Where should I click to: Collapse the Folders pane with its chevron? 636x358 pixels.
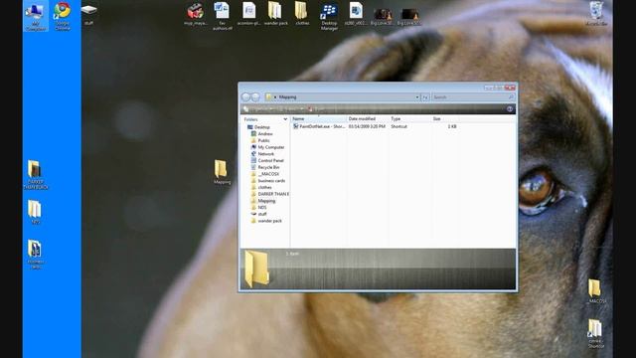[x=285, y=119]
